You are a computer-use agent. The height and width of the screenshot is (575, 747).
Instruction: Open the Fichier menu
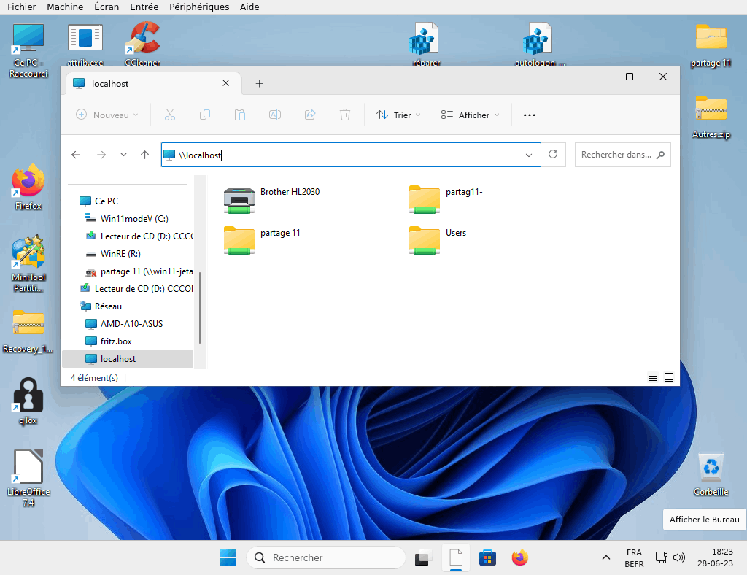(21, 7)
